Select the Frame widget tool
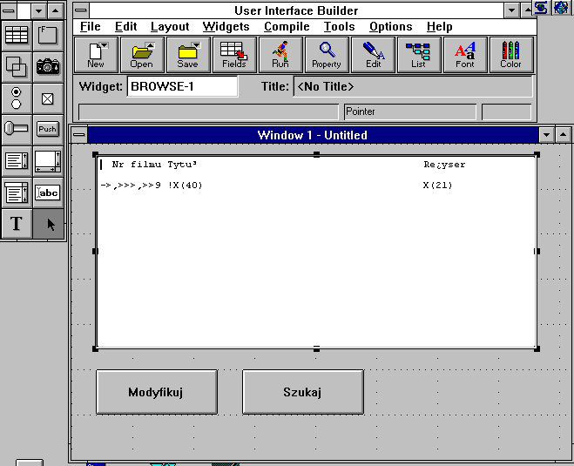The width and height of the screenshot is (574, 466). click(x=48, y=36)
